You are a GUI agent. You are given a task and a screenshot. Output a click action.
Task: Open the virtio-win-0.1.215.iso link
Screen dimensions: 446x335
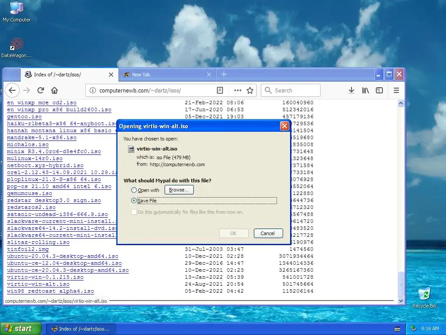coord(45,277)
